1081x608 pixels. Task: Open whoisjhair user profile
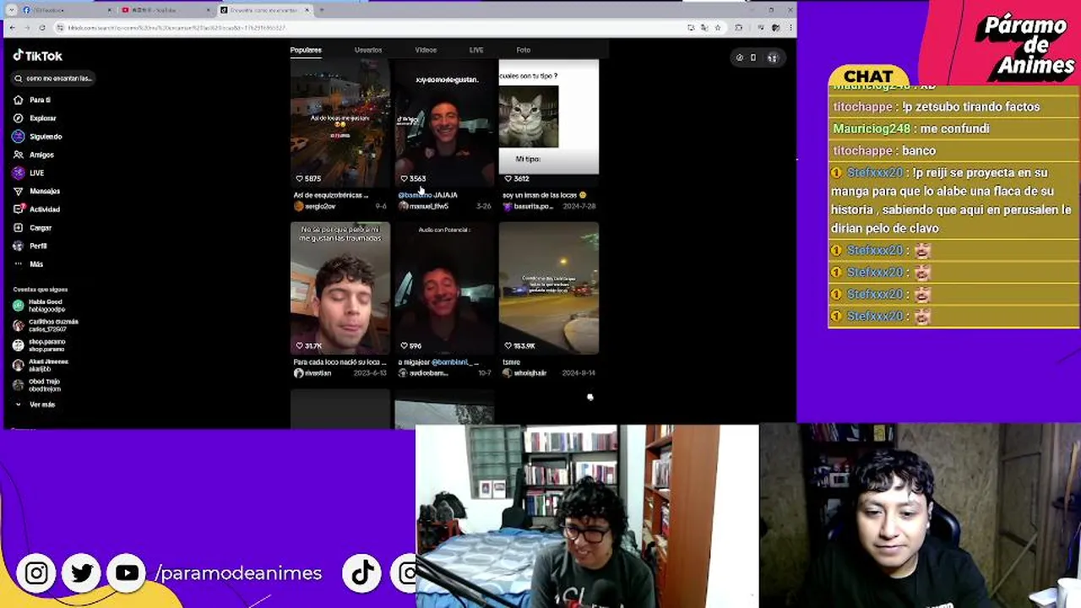point(524,373)
